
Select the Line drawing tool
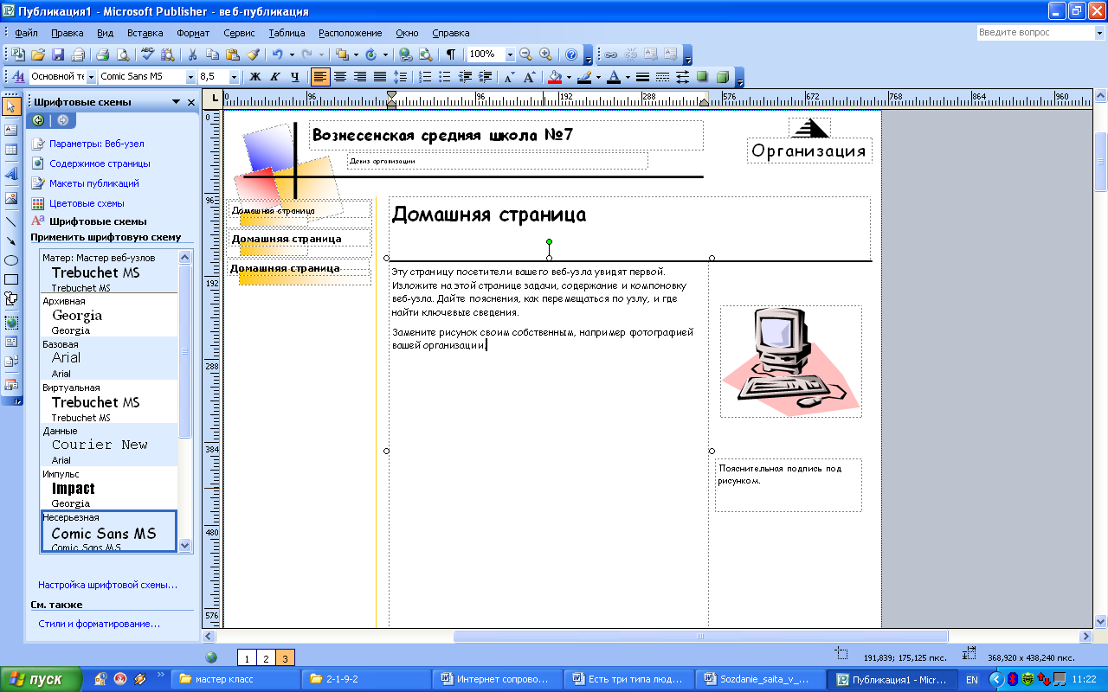(11, 221)
